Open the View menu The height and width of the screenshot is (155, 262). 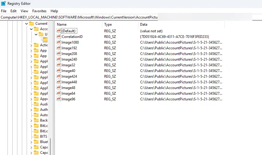(24, 11)
